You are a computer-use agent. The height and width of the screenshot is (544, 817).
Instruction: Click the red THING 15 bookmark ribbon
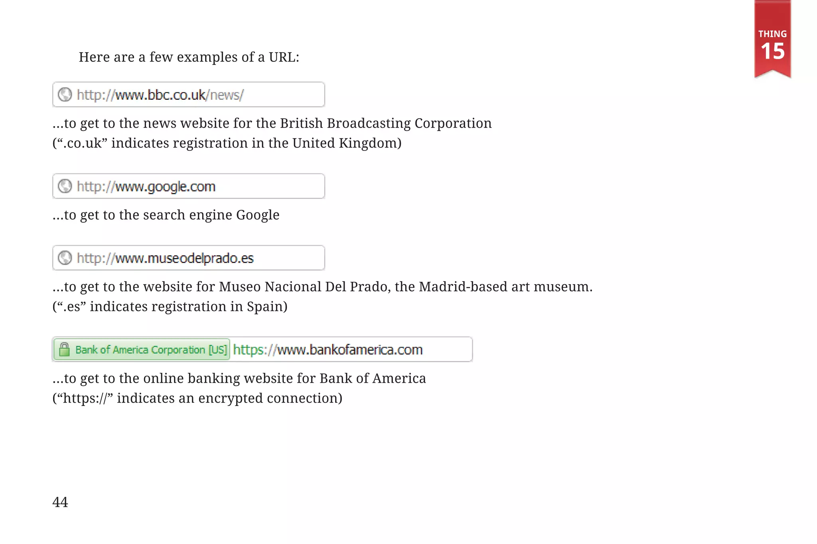773,39
